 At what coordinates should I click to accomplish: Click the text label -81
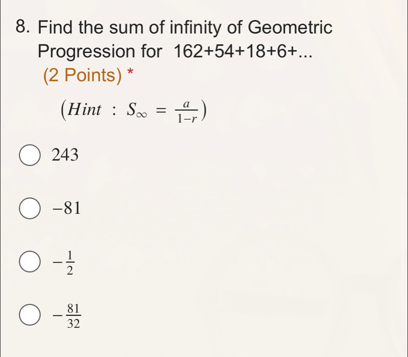coord(66,209)
